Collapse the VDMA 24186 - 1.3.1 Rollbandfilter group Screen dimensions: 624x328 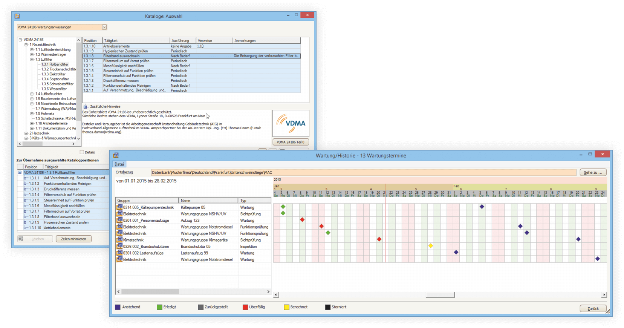[20, 172]
